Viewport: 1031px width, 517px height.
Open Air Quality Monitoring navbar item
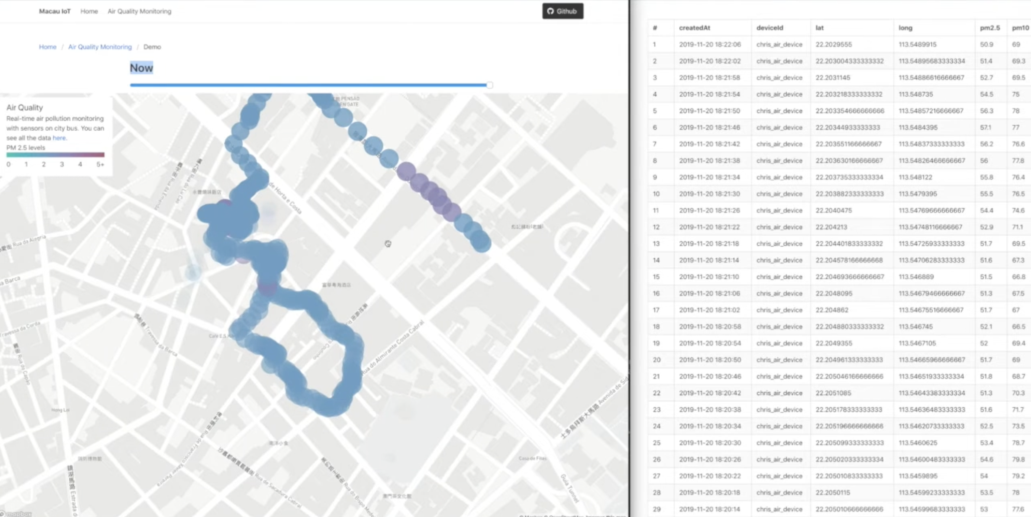139,11
